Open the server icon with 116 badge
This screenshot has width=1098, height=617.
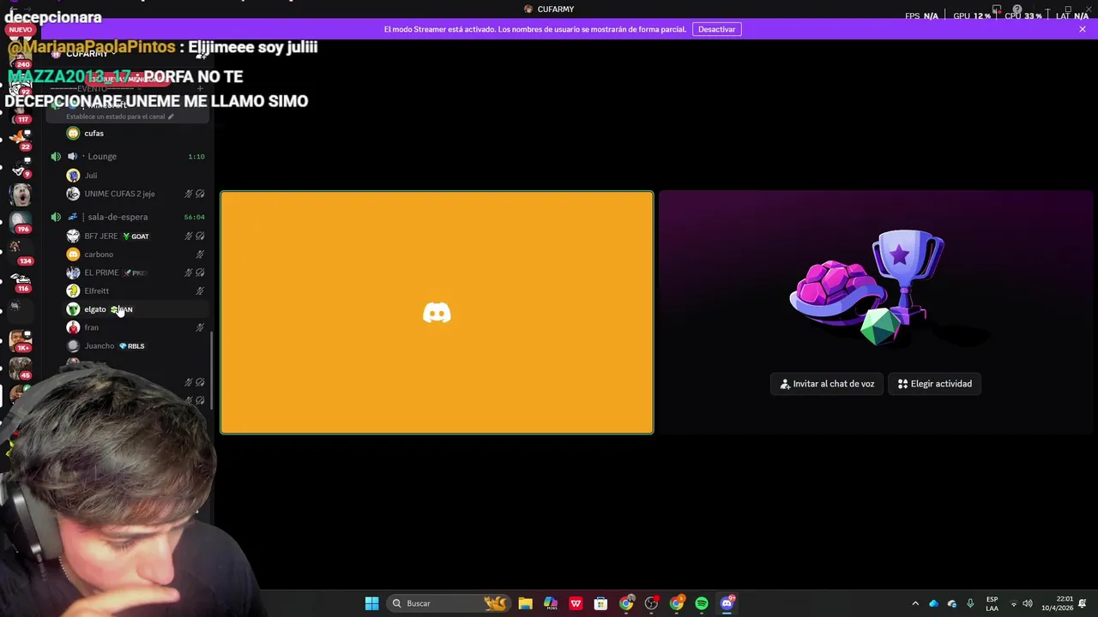click(21, 279)
